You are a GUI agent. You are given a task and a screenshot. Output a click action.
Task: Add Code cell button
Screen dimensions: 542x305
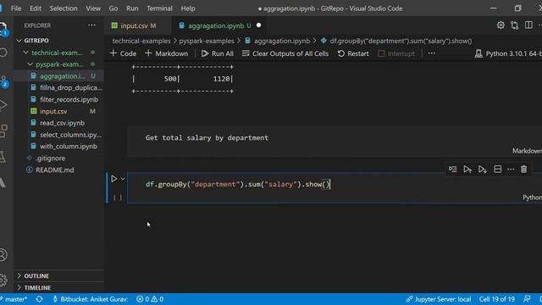123,53
